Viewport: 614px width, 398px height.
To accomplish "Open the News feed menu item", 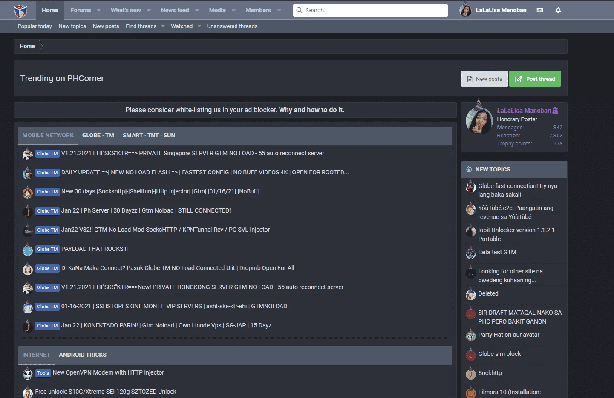I will 175,10.
